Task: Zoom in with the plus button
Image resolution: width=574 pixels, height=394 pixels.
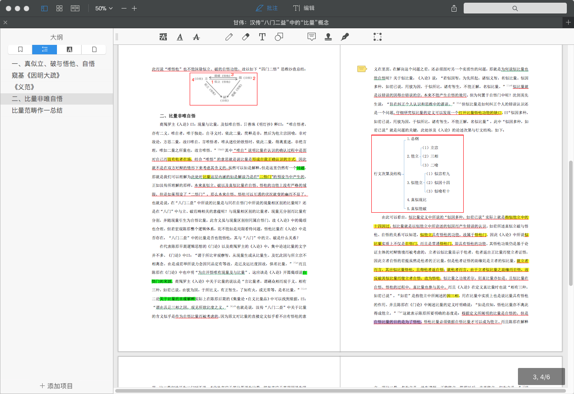Action: point(135,8)
